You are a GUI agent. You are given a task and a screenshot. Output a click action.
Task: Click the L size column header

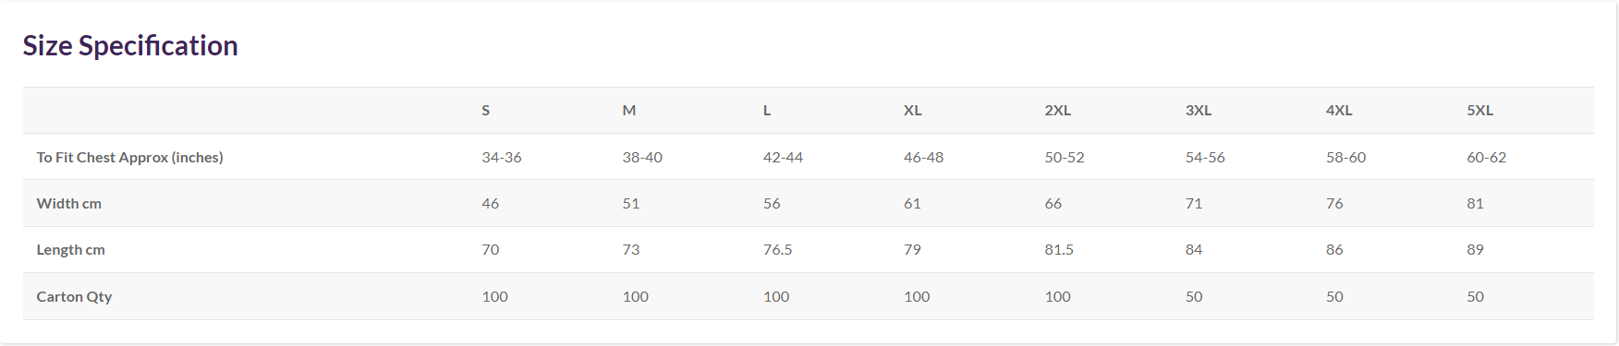tap(767, 110)
